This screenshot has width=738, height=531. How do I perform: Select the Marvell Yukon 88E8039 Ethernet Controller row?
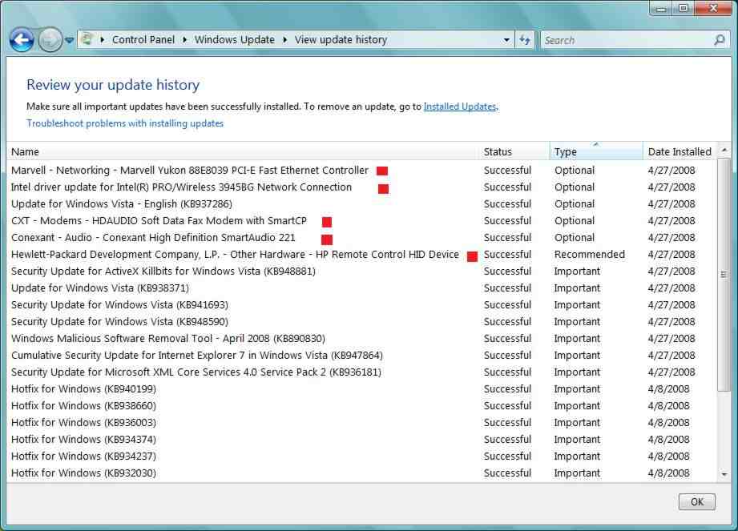pos(361,171)
